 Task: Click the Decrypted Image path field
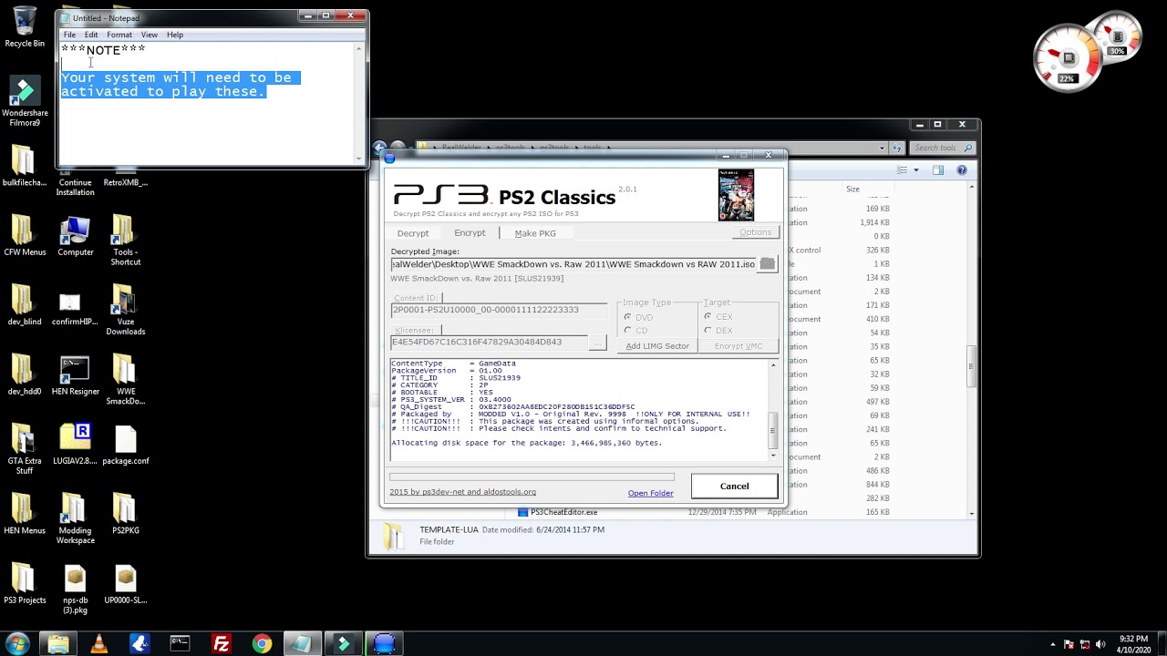[574, 264]
